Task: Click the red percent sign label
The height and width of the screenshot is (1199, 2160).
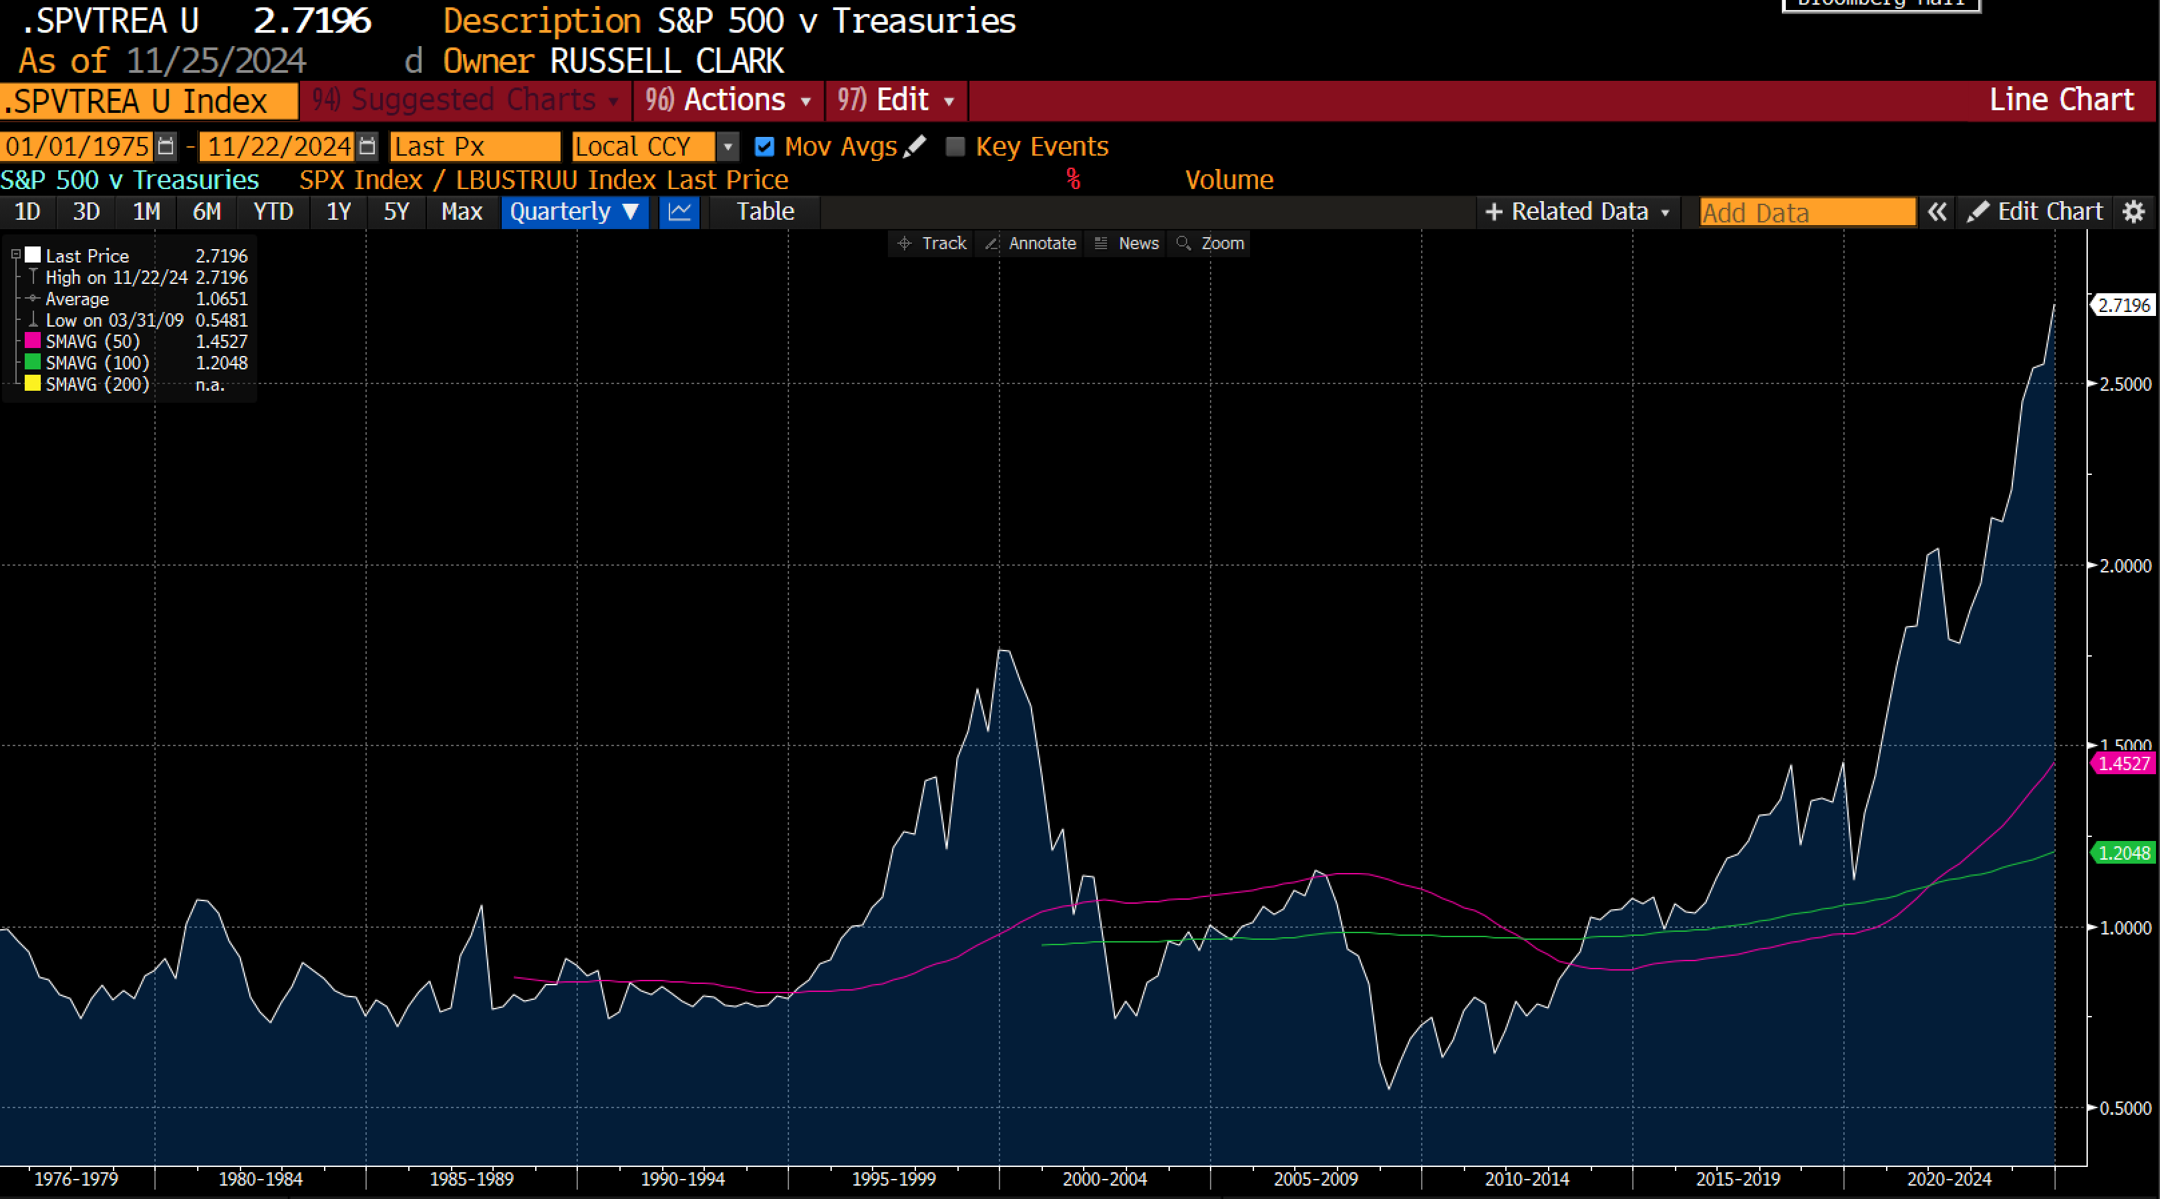Action: 1073,180
